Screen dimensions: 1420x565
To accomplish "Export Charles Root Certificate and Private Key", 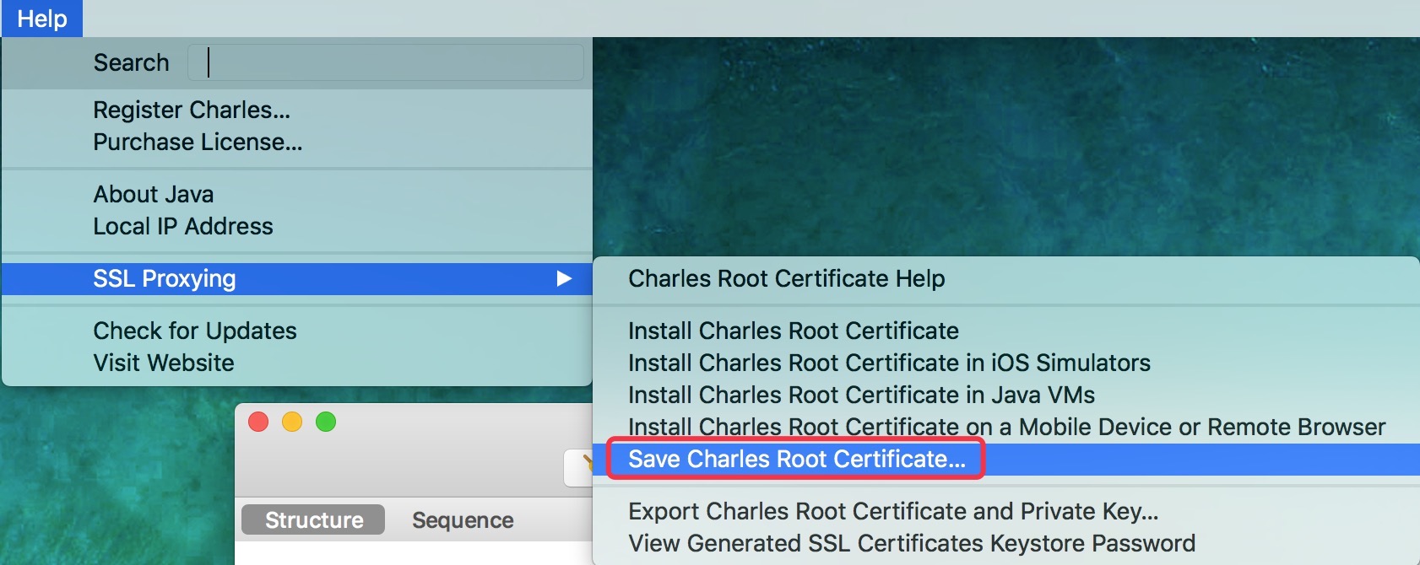I will point(893,512).
